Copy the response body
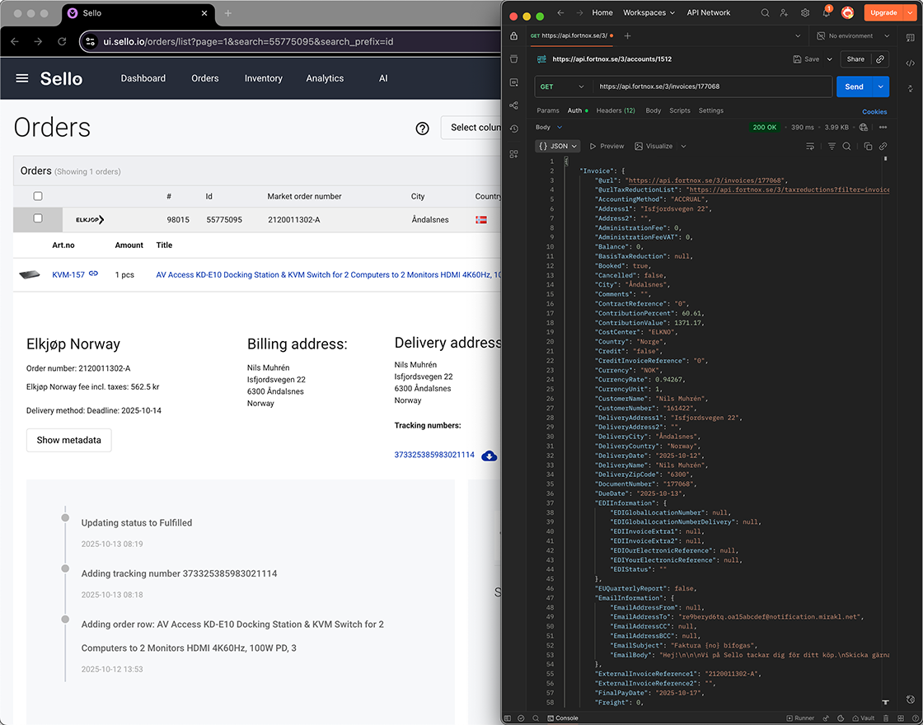Screen dimensions: 923x725 [x=868, y=146]
